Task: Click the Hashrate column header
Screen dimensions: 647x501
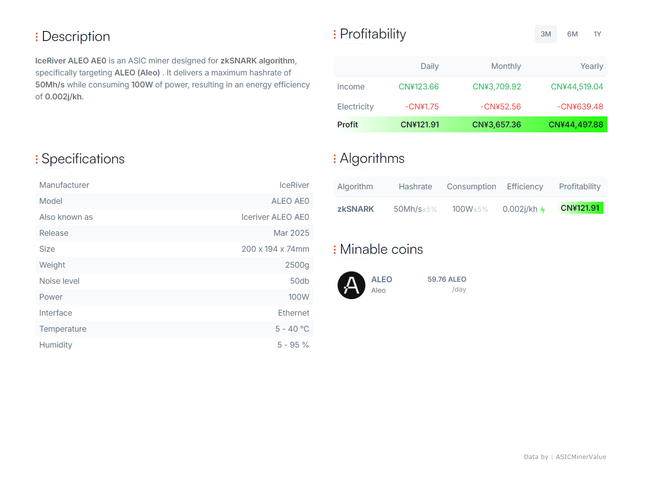Action: pos(415,186)
